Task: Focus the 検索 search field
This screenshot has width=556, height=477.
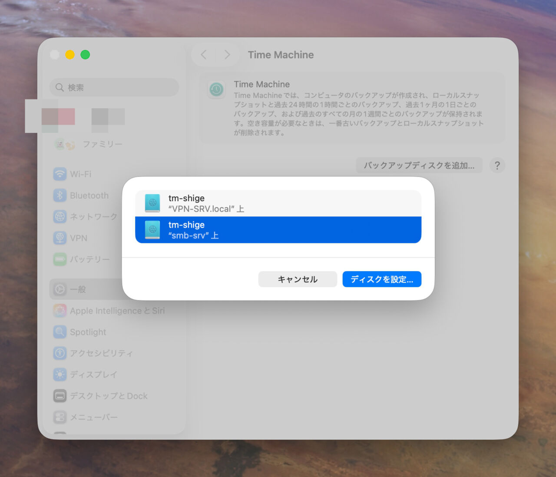Action: (x=114, y=87)
